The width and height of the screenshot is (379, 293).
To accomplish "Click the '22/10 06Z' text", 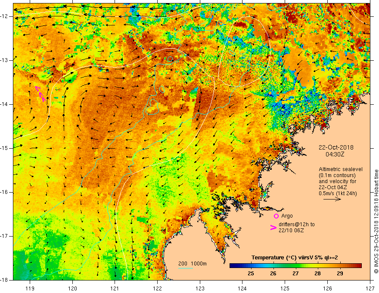I will point(291,231).
